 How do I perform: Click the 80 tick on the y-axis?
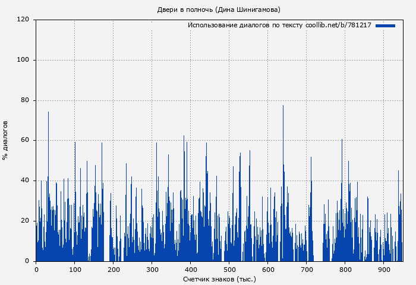point(25,100)
